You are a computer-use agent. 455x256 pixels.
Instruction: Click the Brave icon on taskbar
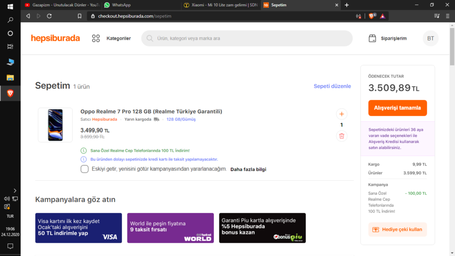click(10, 93)
